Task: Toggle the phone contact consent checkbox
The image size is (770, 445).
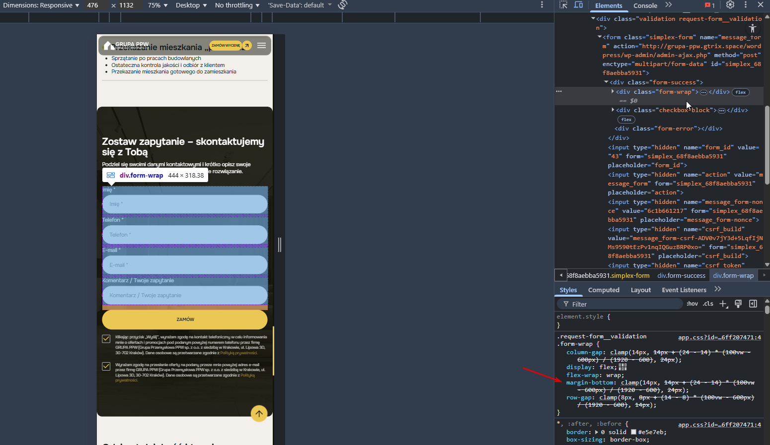Action: click(106, 339)
